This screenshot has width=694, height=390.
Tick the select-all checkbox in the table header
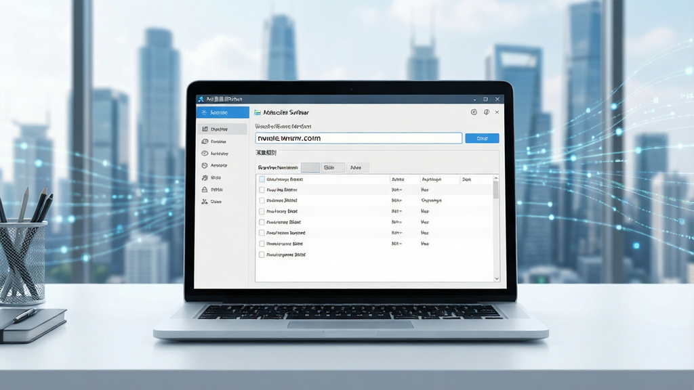[x=262, y=179]
